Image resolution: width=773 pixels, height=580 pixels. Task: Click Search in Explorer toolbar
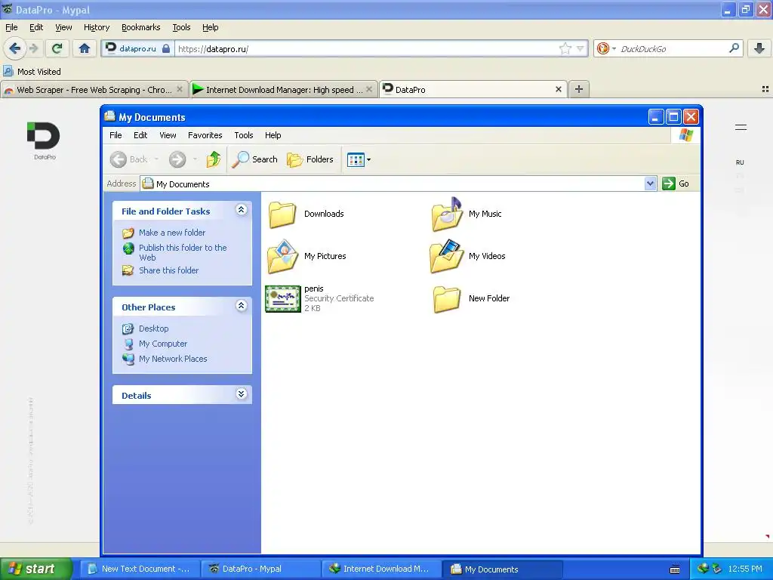pyautogui.click(x=255, y=159)
